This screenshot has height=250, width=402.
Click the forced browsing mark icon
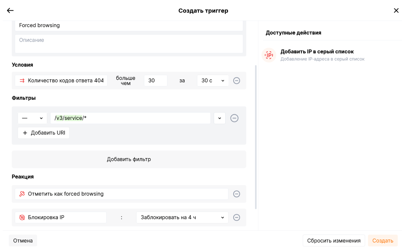[22, 194]
